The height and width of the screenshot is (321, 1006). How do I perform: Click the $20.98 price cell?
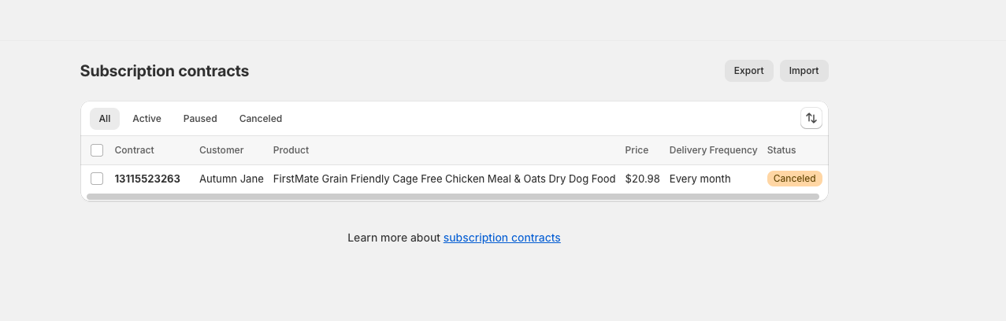642,179
